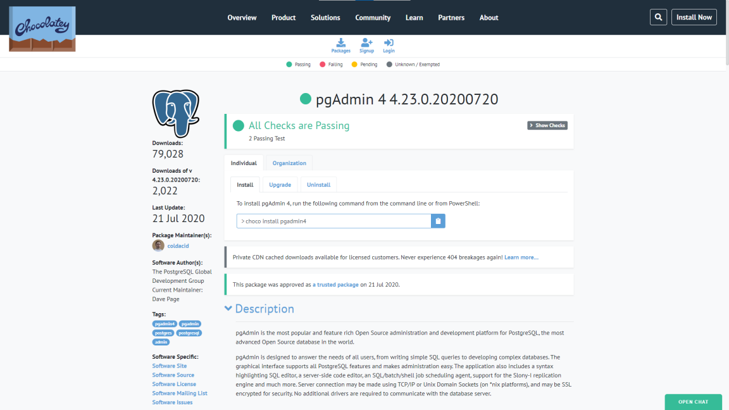Open the Product menu
Image resolution: width=729 pixels, height=410 pixels.
(x=283, y=18)
